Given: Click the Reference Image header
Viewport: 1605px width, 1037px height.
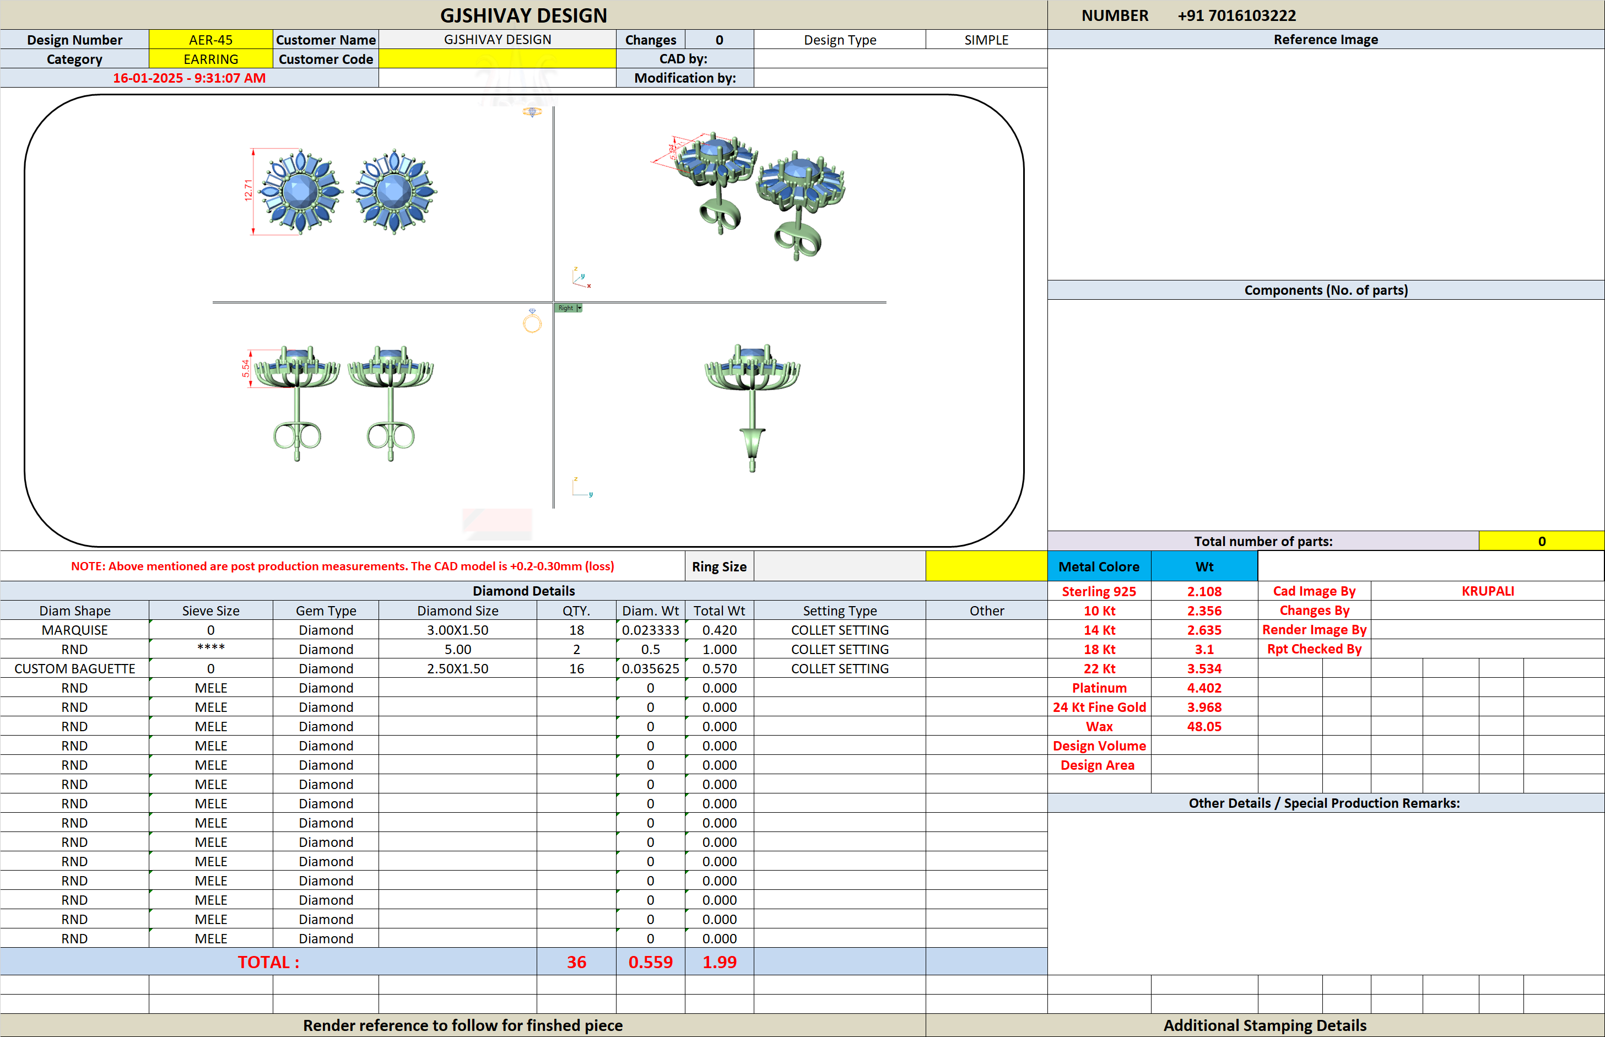Looking at the screenshot, I should (1326, 40).
